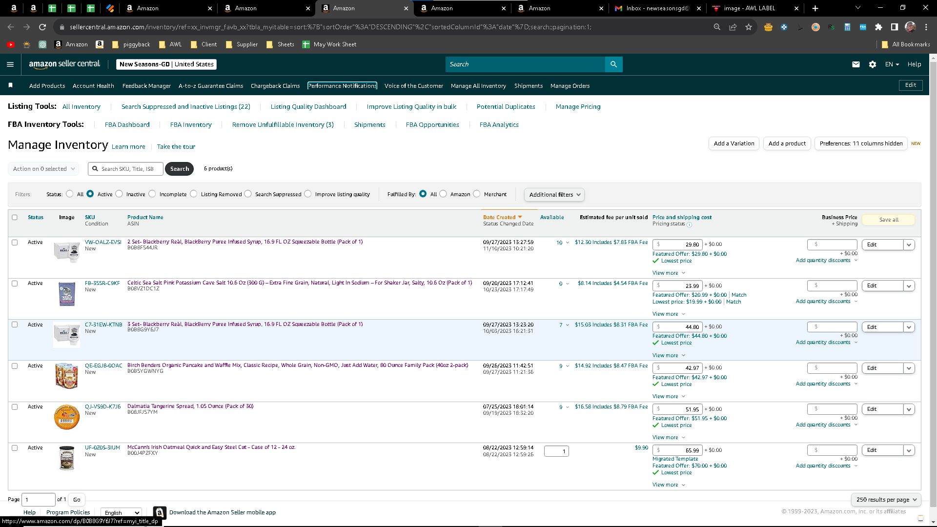The width and height of the screenshot is (937, 527).
Task: Click the Amazon Seller mobile app icon
Action: pos(159,512)
